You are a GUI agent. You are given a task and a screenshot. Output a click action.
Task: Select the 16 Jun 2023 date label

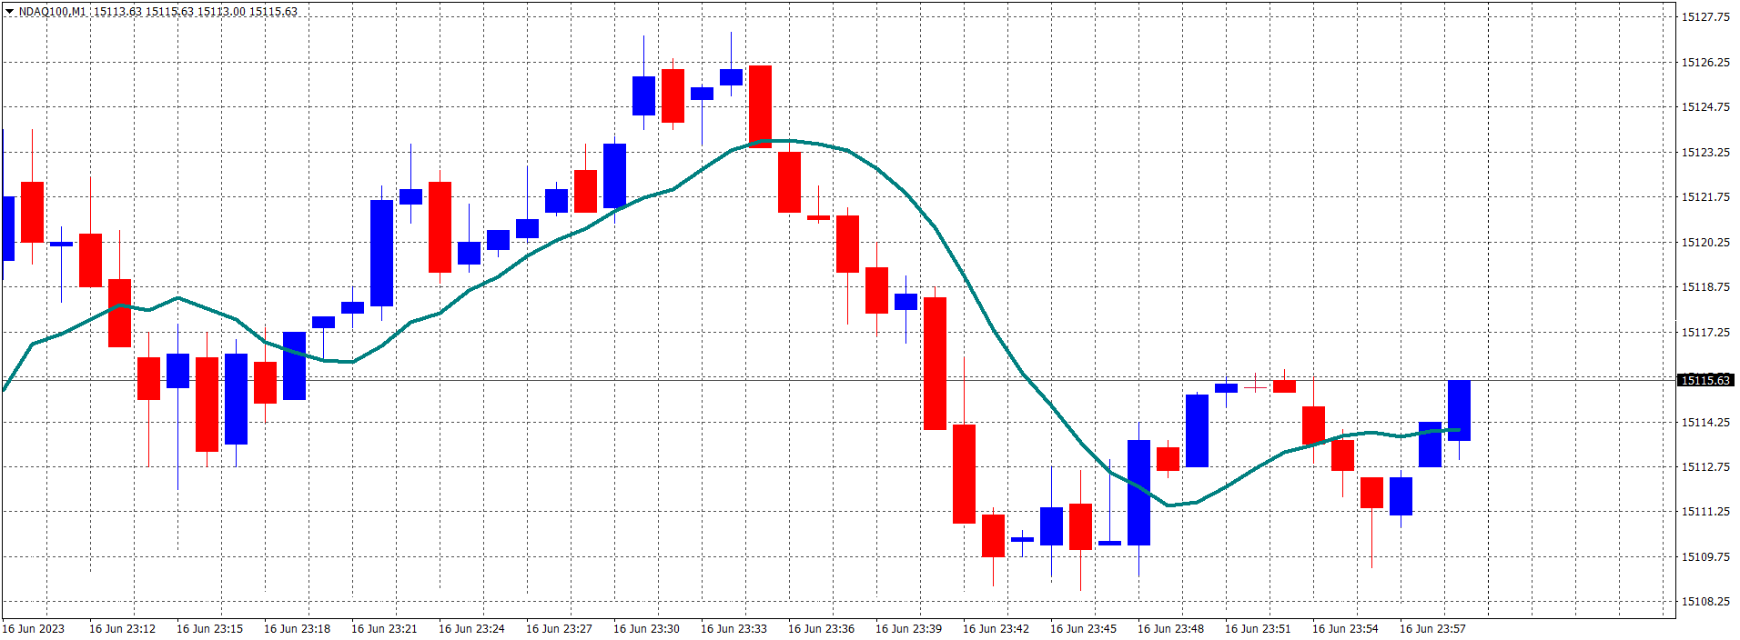[x=34, y=628]
